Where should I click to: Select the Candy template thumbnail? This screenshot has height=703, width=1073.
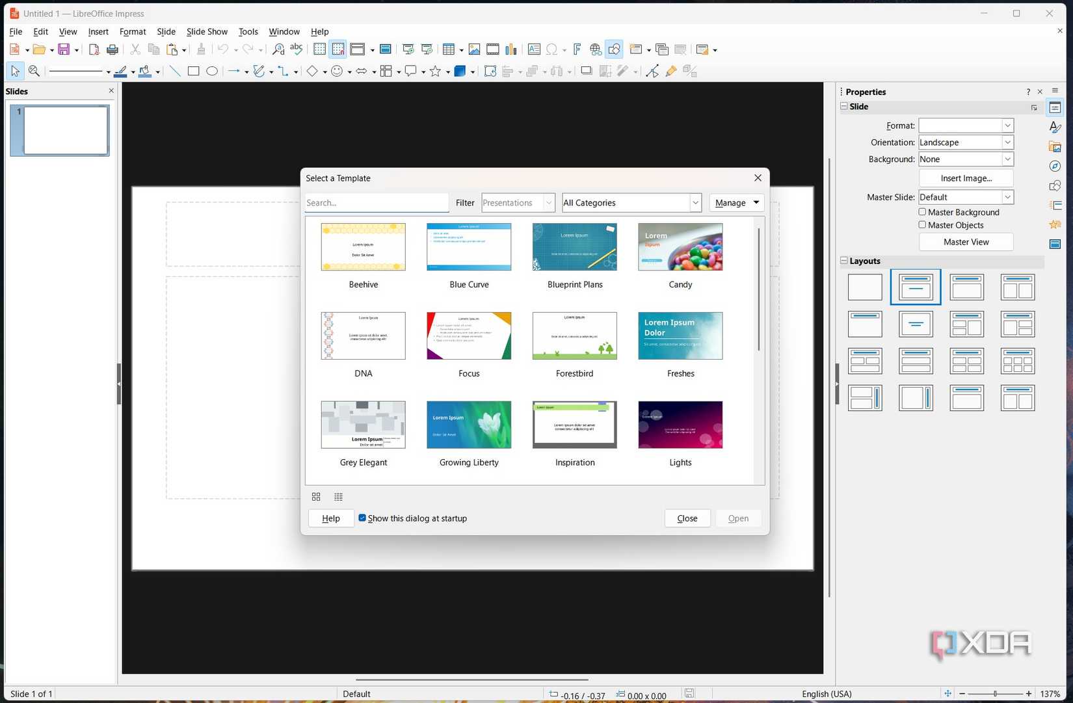[x=680, y=246]
